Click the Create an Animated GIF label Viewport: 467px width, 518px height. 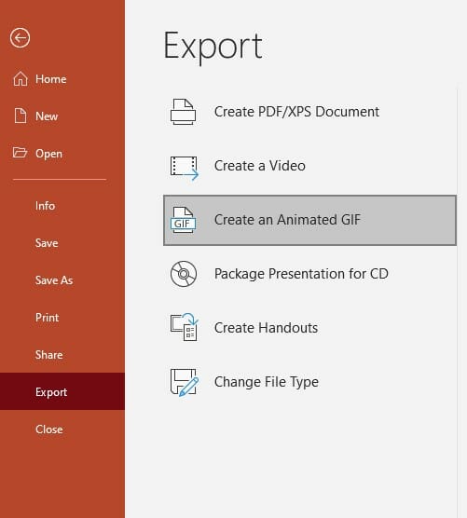click(287, 220)
